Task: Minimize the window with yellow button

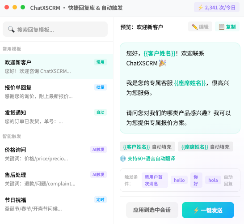Action: tap(15, 7)
